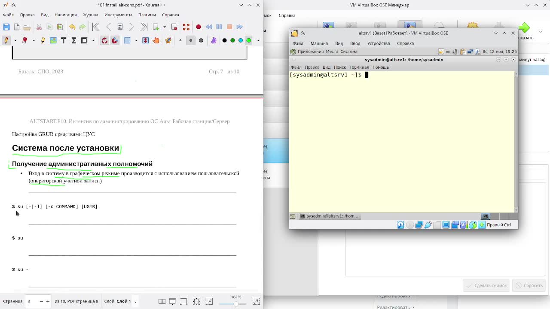Screen dimensions: 550x309
Task: Open Плагины menu in Xournal++
Action: point(147,15)
